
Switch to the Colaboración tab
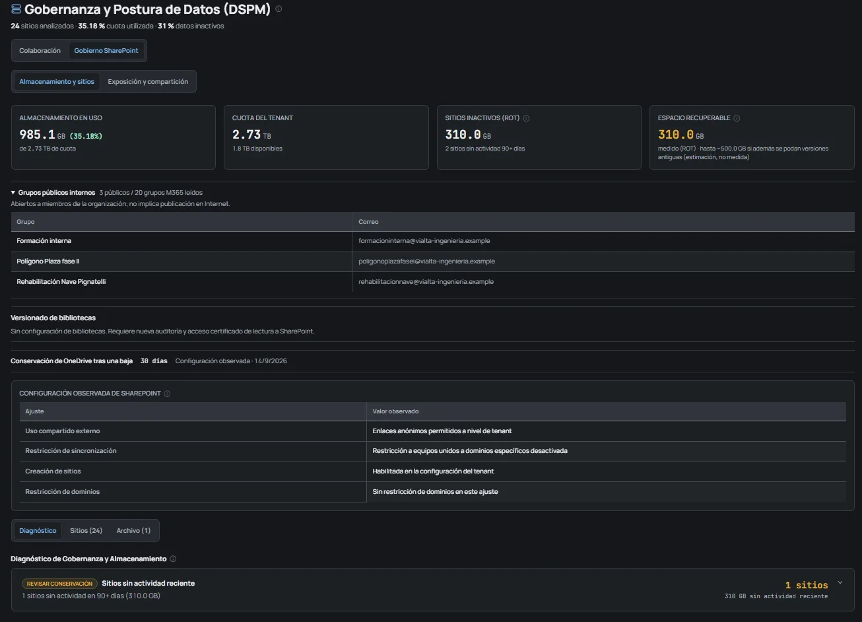pos(40,51)
